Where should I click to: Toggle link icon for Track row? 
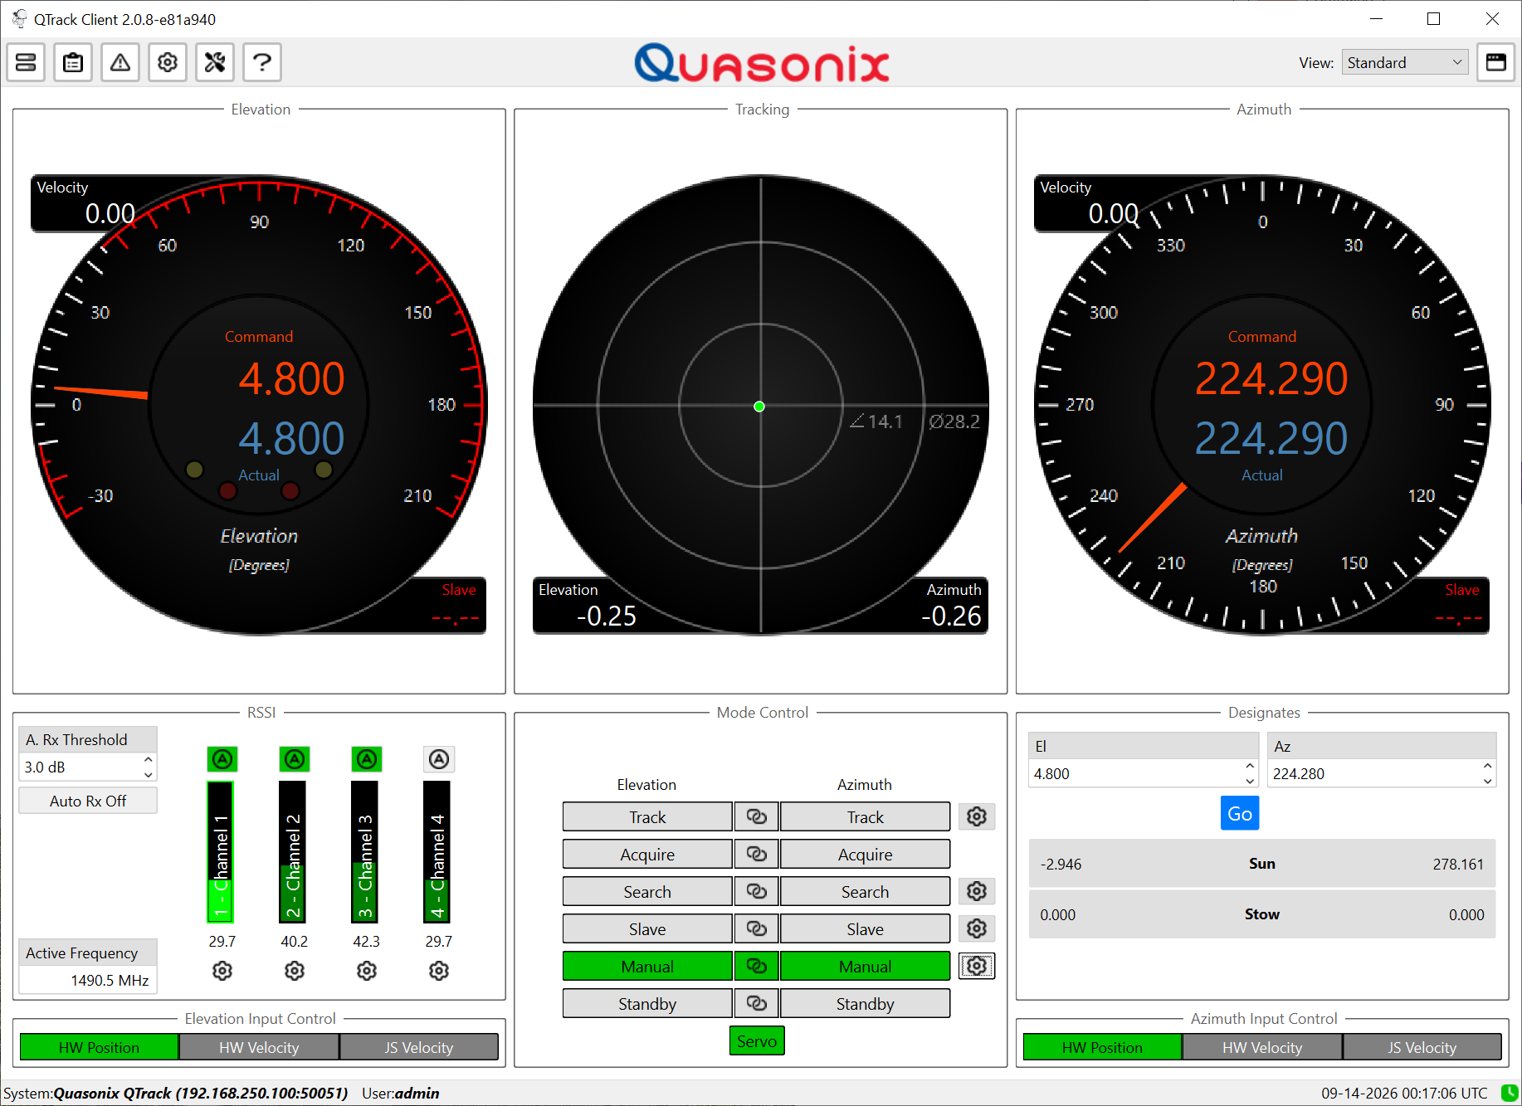756,817
